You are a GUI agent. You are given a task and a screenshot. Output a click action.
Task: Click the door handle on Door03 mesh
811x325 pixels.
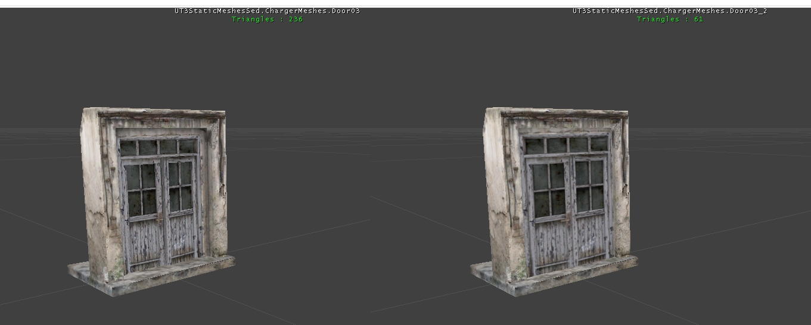coord(161,218)
